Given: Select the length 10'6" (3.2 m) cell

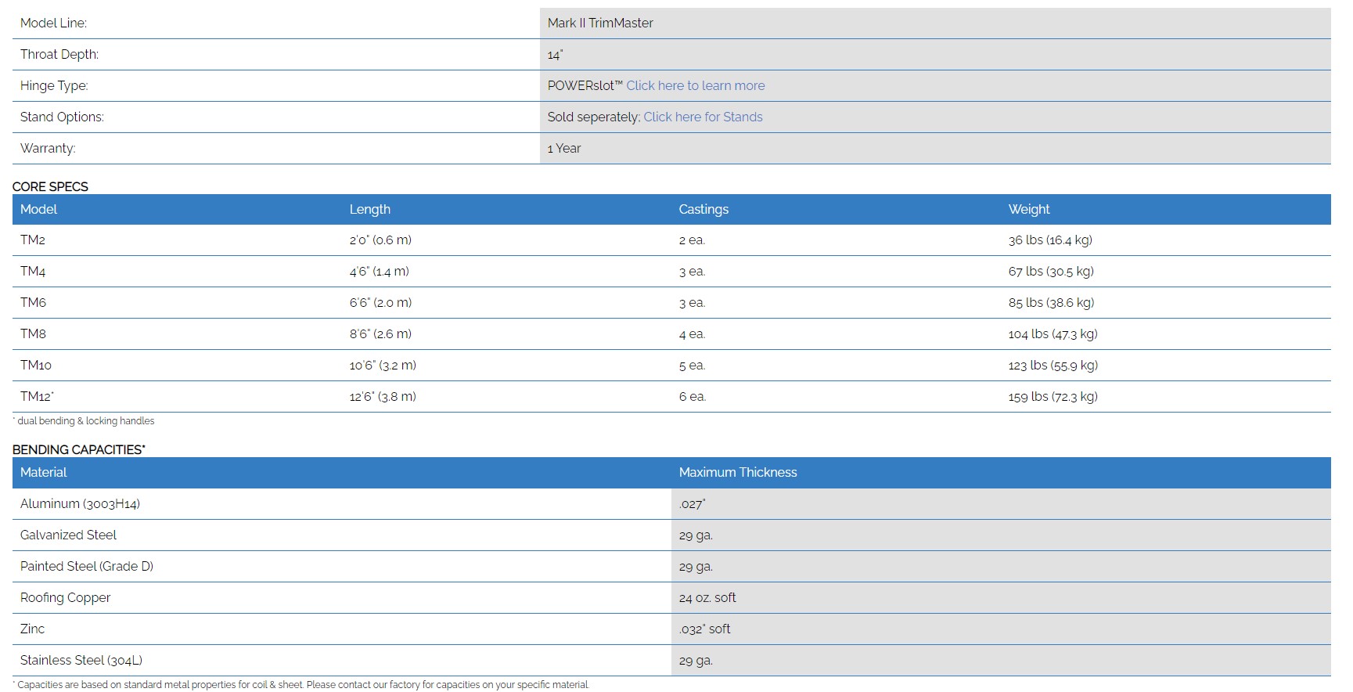Looking at the screenshot, I should [x=383, y=365].
